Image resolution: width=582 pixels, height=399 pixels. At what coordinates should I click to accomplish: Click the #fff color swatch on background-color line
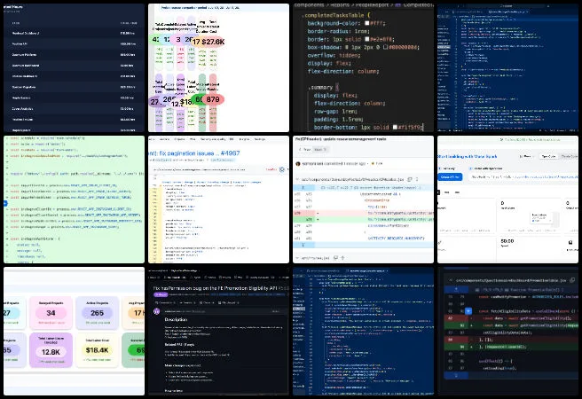click(367, 23)
